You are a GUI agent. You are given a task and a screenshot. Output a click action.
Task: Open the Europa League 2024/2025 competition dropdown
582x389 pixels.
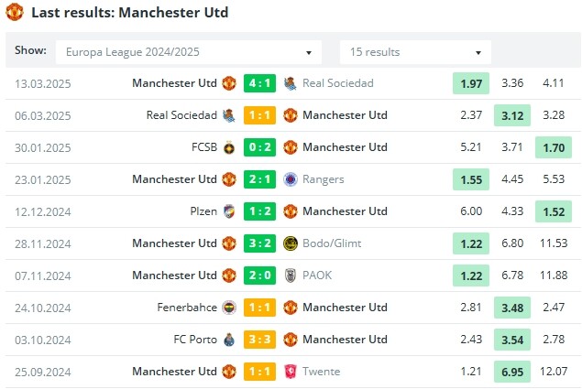189,52
